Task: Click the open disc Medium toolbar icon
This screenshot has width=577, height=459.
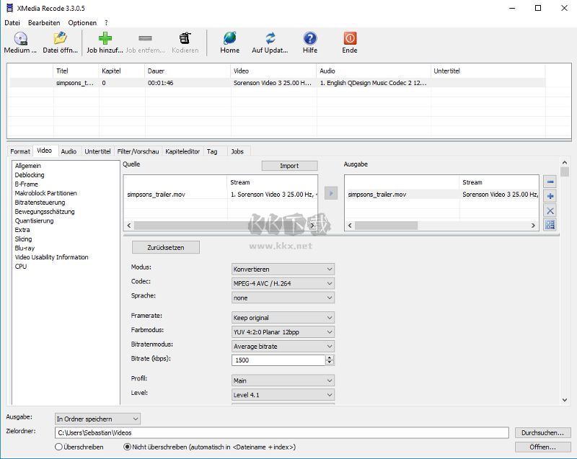Action: pos(20,40)
